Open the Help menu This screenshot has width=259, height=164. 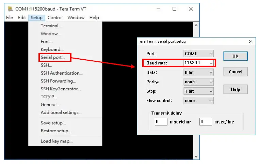[94, 17]
